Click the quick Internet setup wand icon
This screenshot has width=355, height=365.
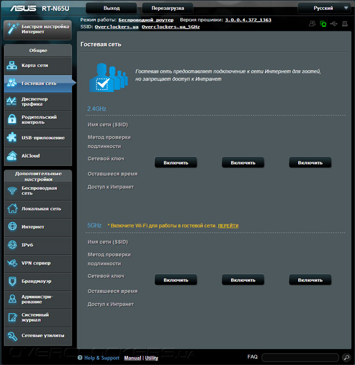tap(13, 29)
